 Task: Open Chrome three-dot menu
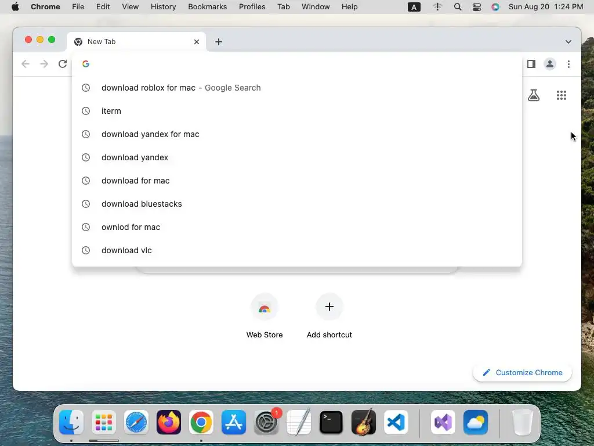(568, 64)
